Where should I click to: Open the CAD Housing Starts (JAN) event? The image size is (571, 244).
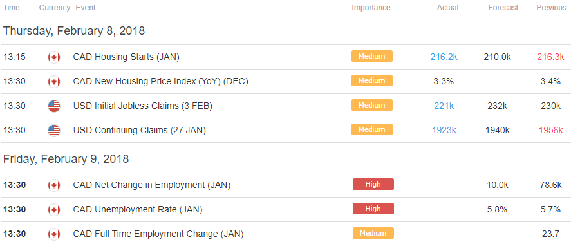point(126,57)
